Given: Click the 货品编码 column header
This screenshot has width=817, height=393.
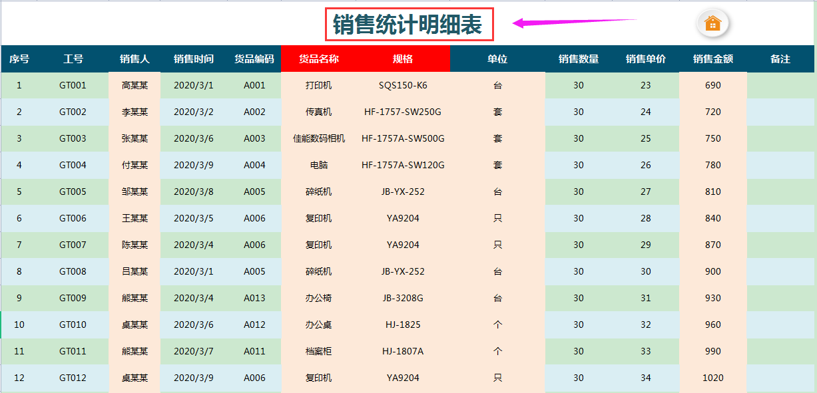Looking at the screenshot, I should click(x=254, y=59).
